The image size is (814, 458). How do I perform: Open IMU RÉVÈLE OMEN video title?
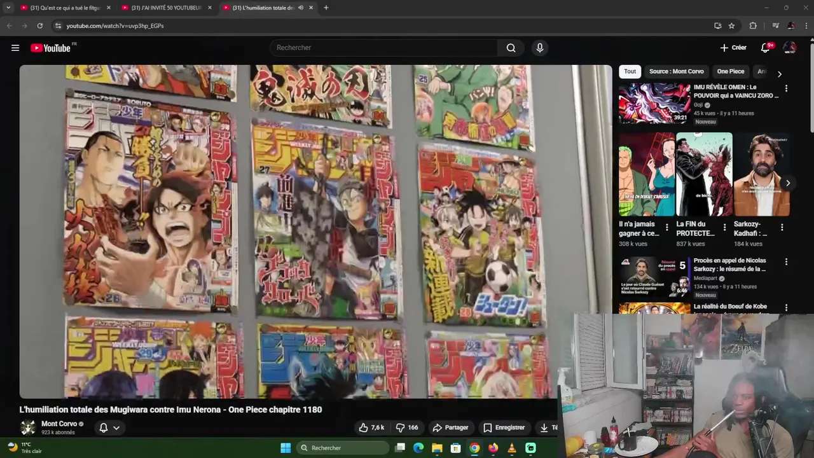click(736, 91)
